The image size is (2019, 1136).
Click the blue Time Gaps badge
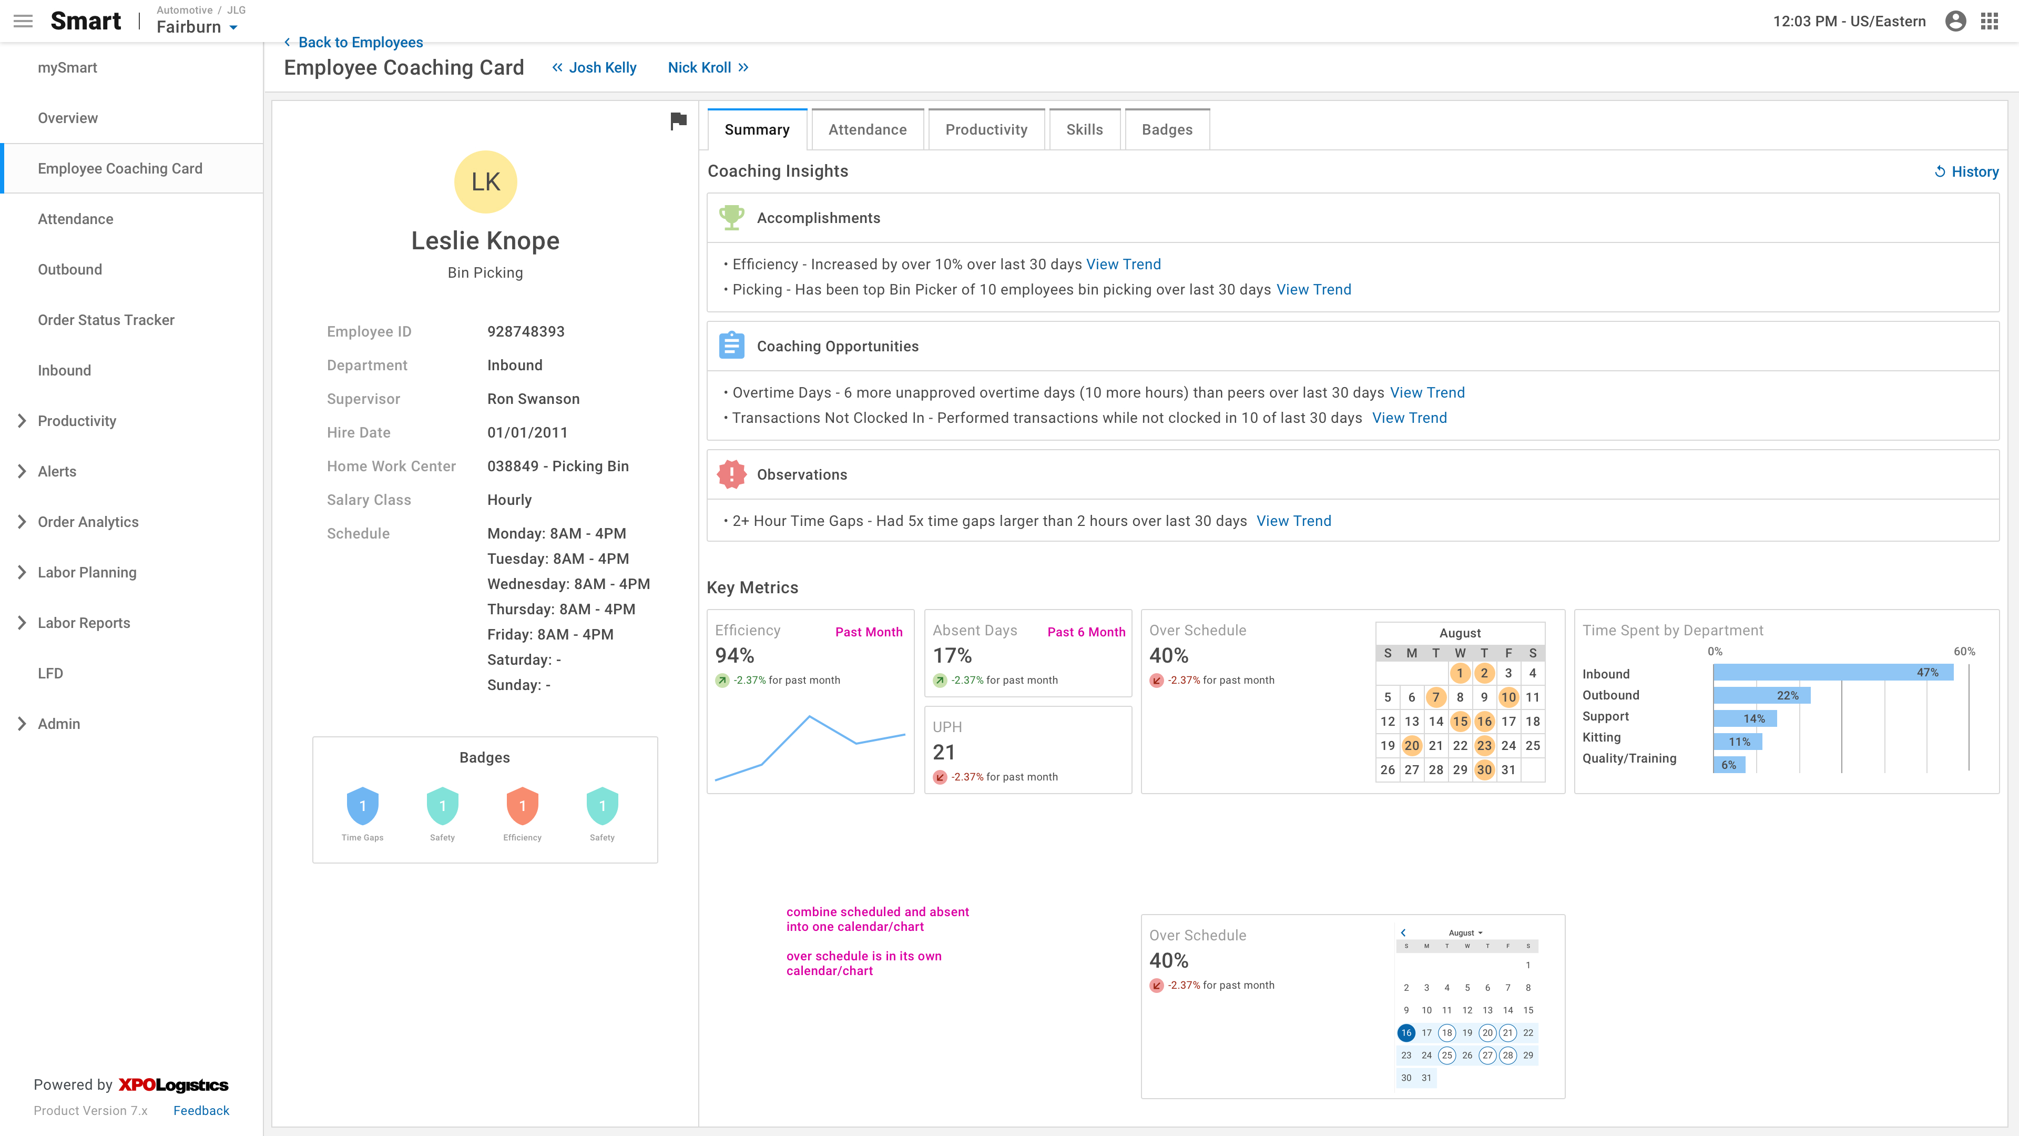click(x=362, y=806)
